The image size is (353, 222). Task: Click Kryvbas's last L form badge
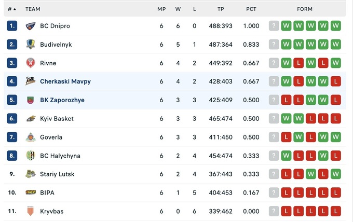tap(335, 211)
